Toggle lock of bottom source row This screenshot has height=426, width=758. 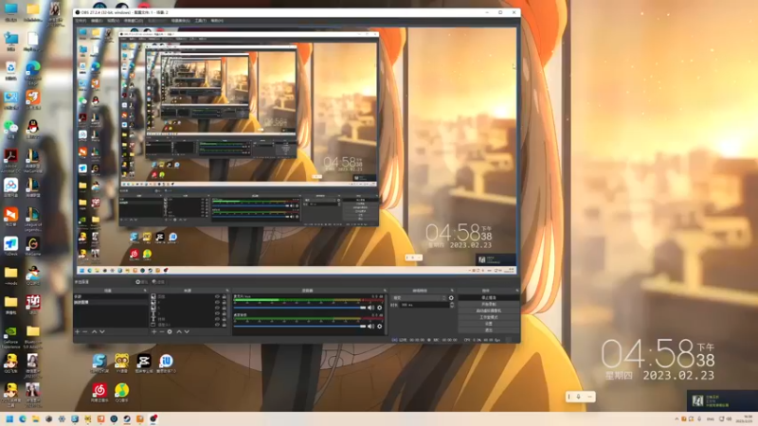[x=224, y=325]
